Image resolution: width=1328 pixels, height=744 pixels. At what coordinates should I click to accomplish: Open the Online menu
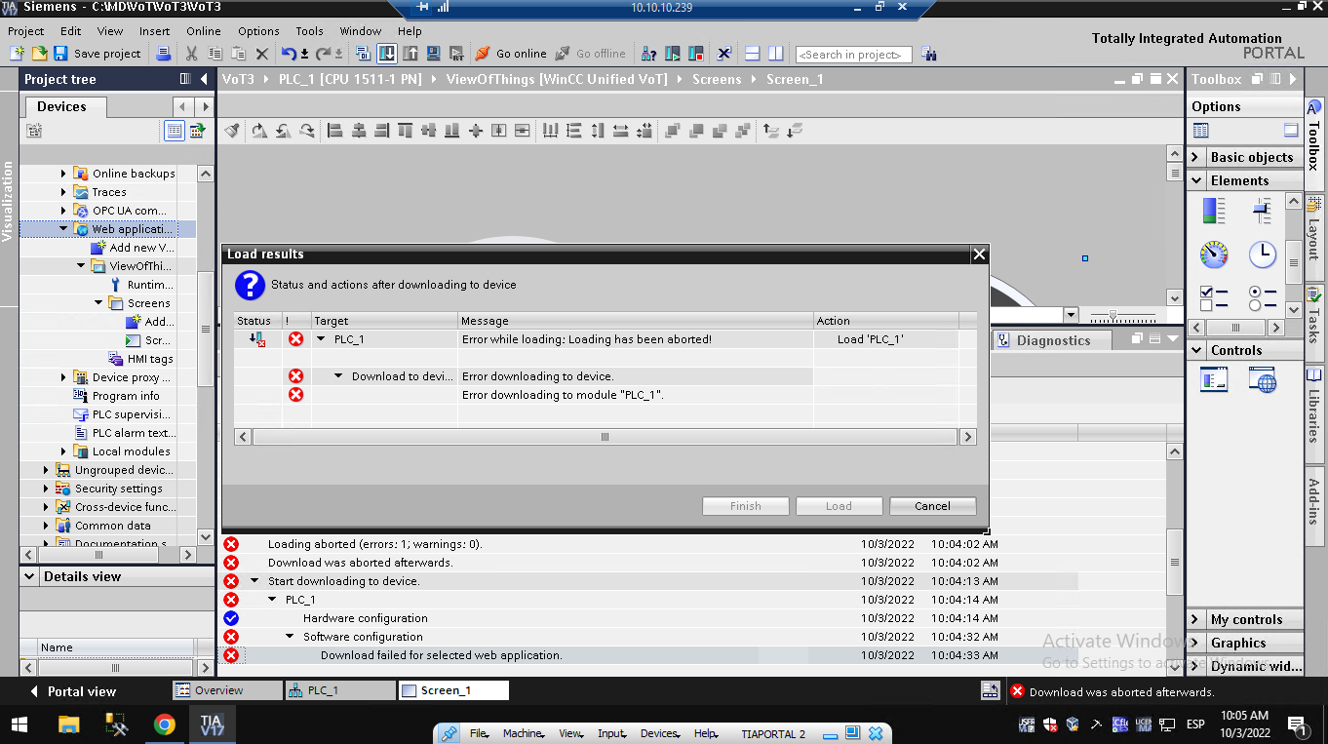click(204, 31)
